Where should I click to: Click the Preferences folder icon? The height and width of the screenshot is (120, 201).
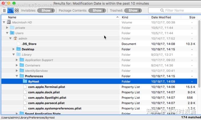pyautogui.click(x=22, y=76)
